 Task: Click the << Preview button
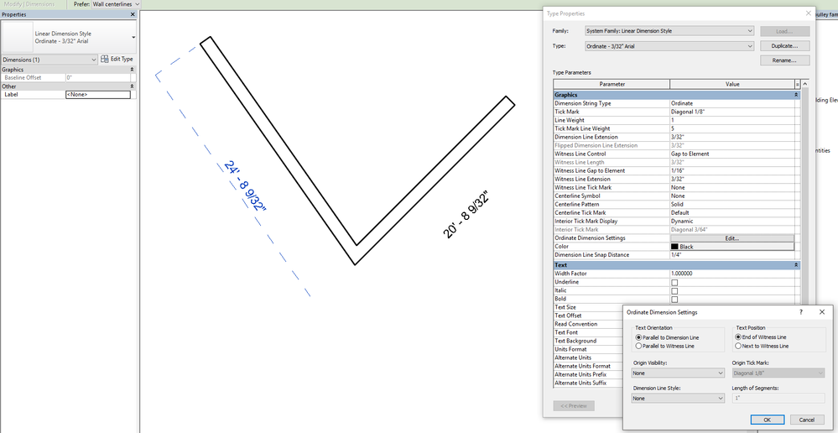pyautogui.click(x=574, y=406)
